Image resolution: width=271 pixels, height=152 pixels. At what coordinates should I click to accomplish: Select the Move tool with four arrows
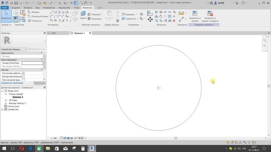point(150,19)
